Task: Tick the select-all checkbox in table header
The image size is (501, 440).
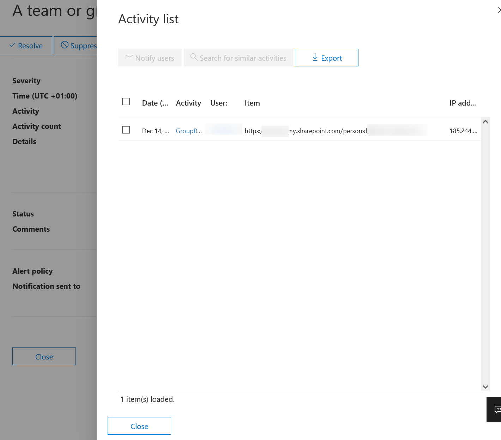Action: [x=126, y=102]
